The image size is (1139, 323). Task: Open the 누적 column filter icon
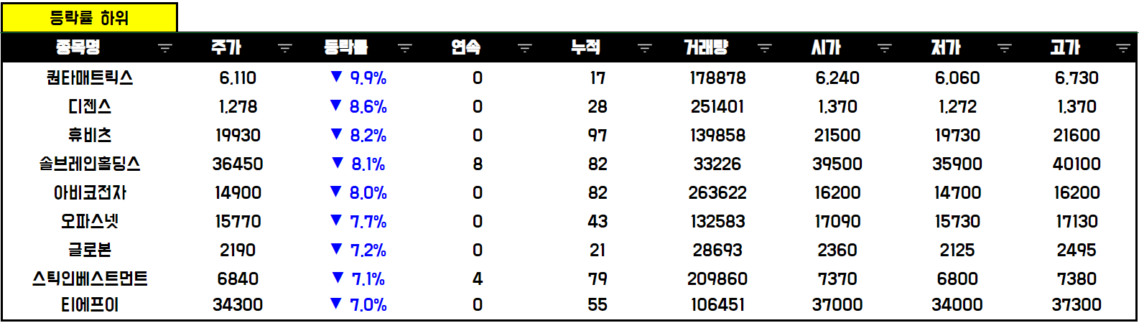[x=645, y=48]
